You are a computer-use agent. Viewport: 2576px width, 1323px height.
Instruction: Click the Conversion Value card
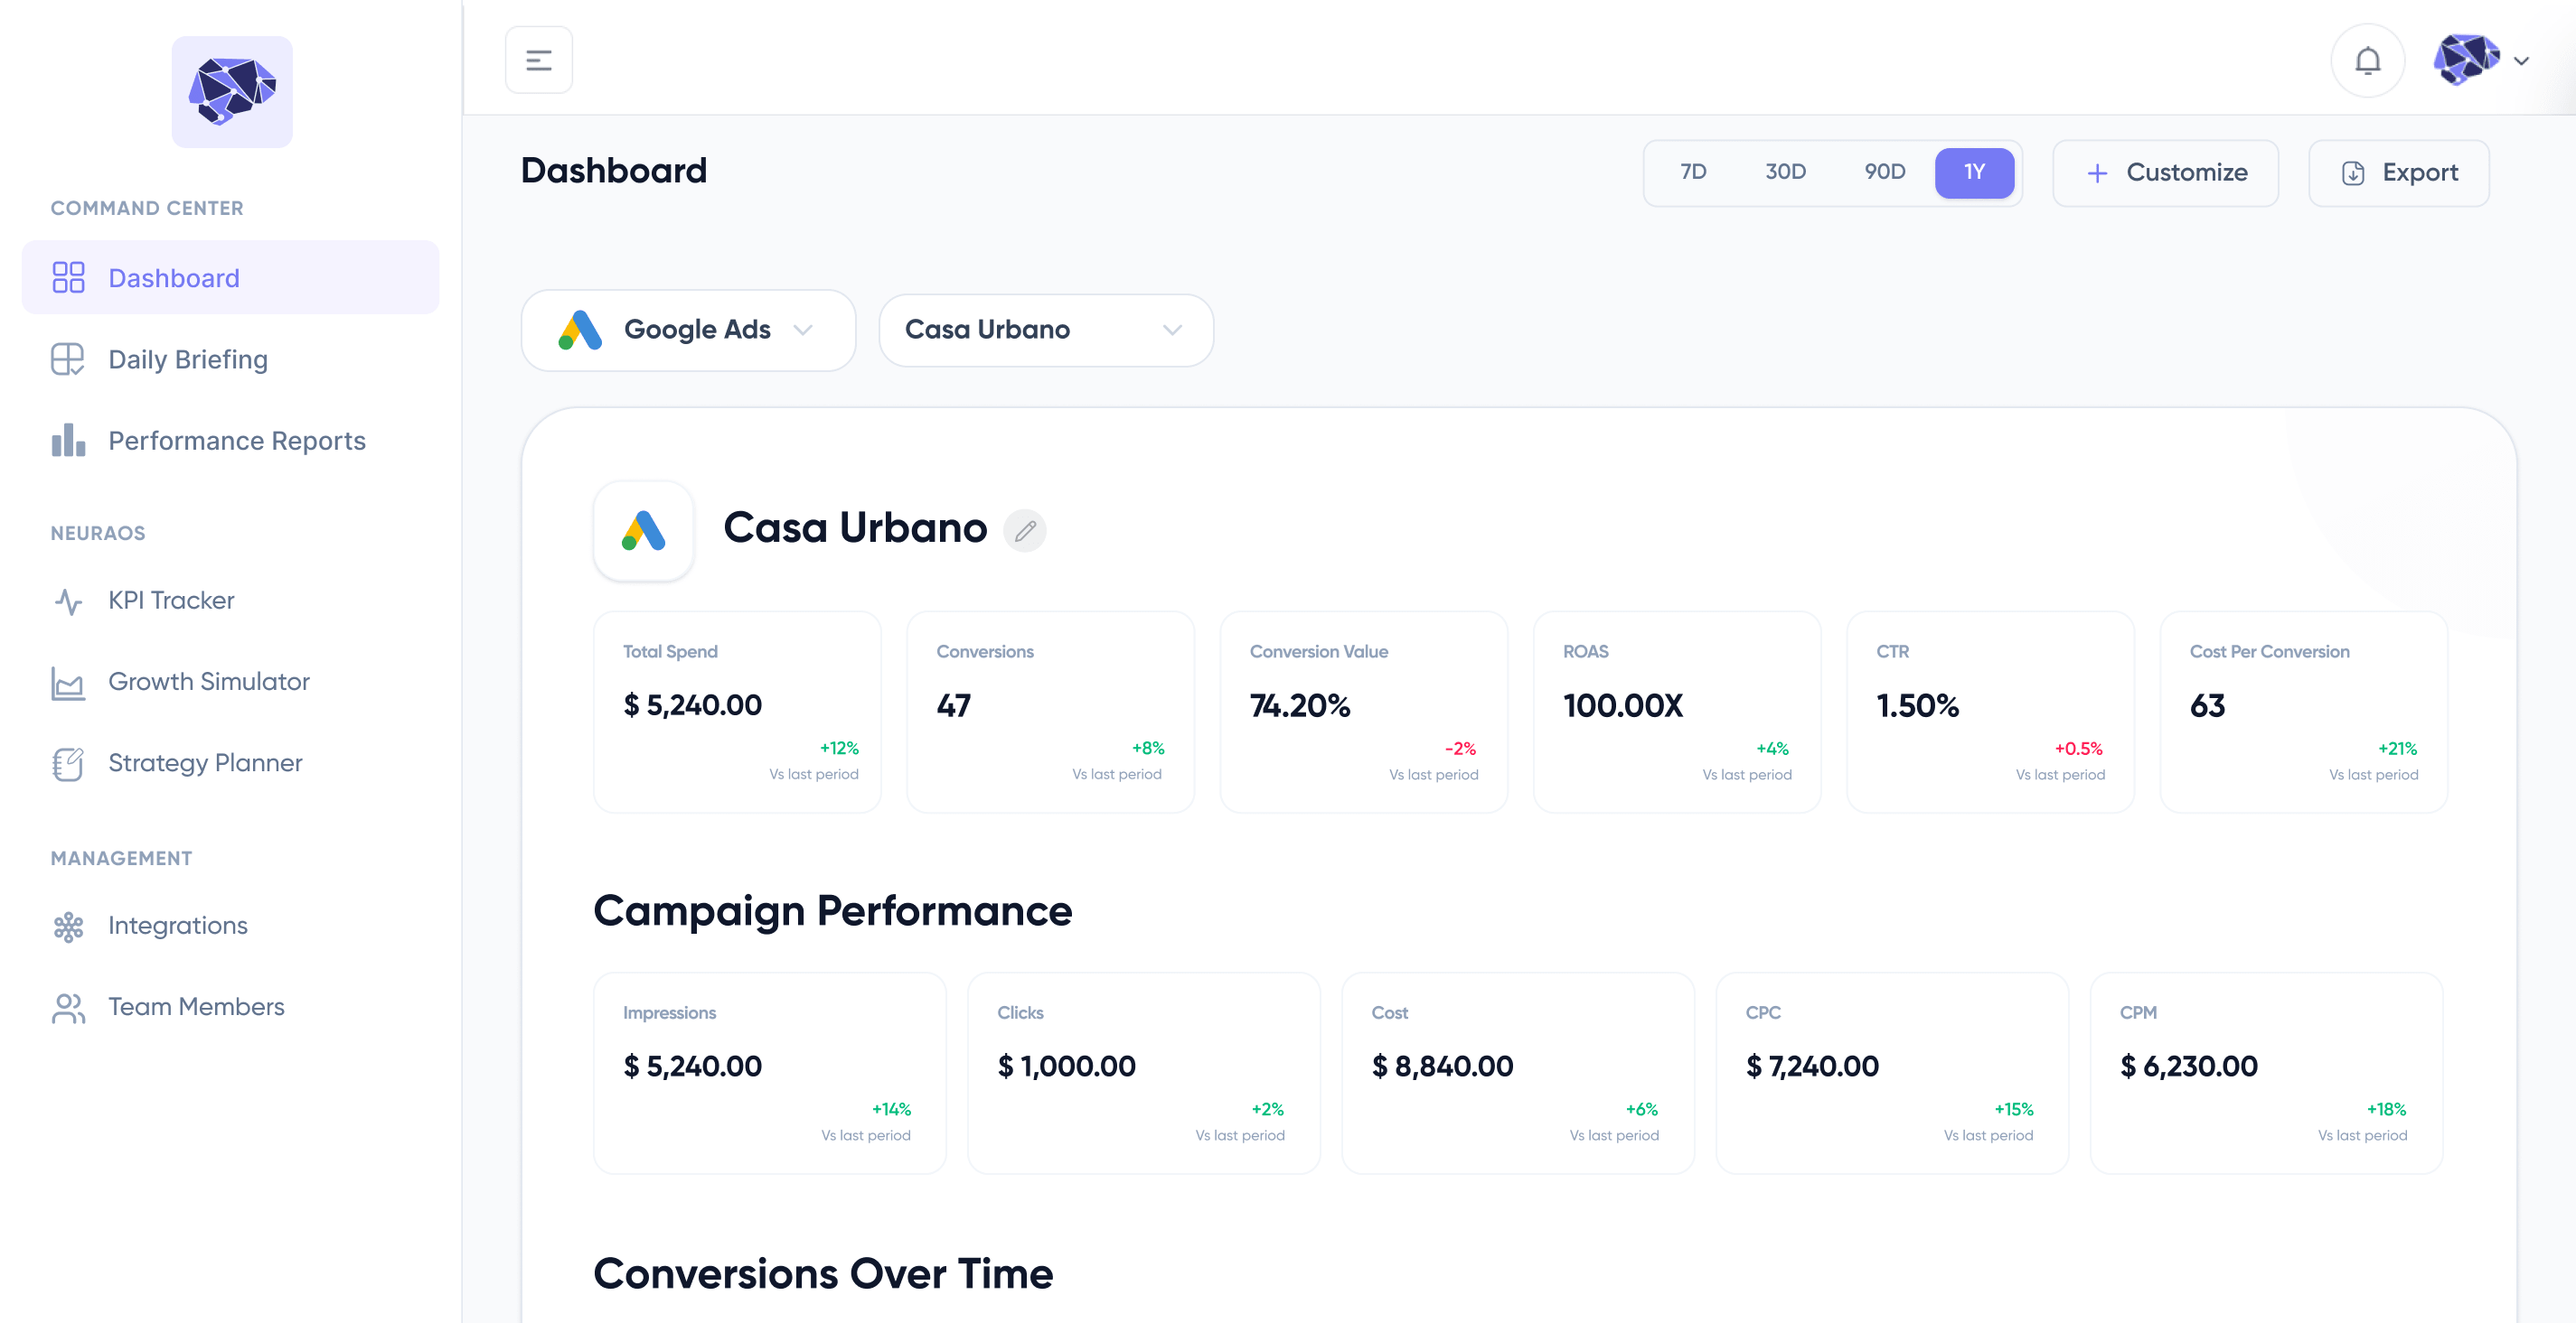point(1363,713)
